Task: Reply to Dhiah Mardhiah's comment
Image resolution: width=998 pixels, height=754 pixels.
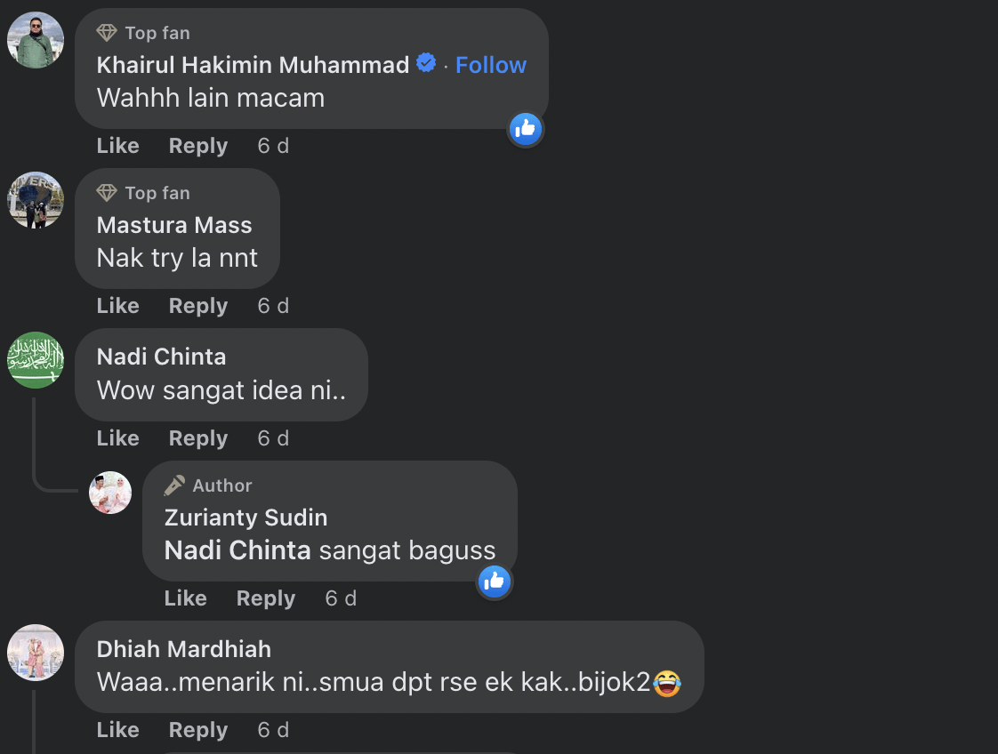Action: 197,730
